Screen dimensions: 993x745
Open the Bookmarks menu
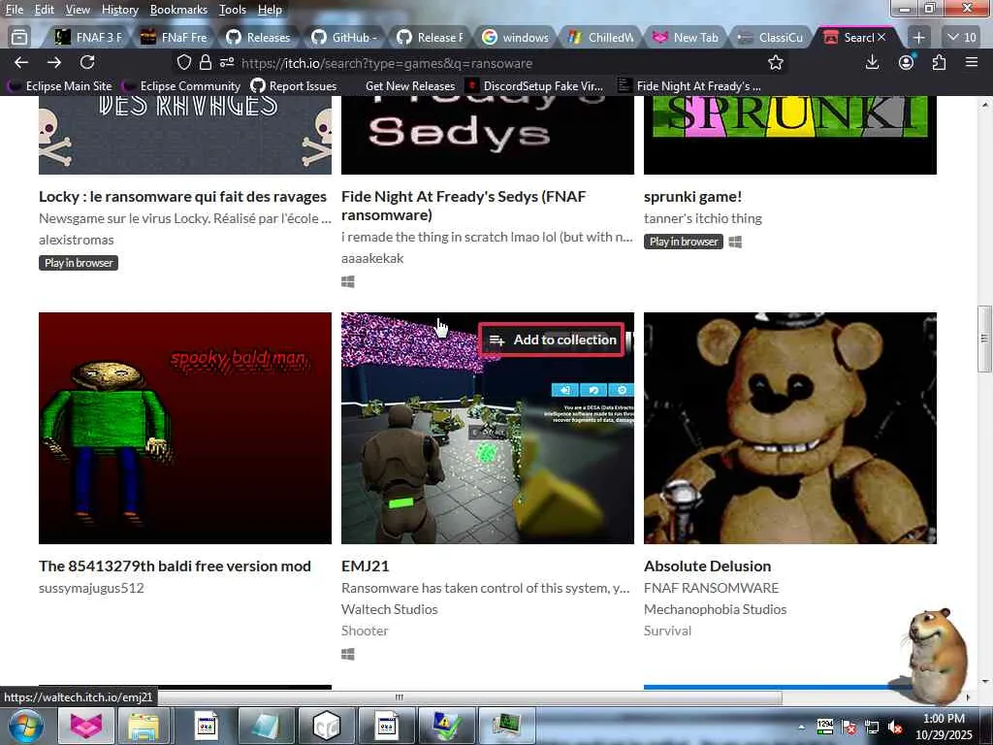pos(178,10)
